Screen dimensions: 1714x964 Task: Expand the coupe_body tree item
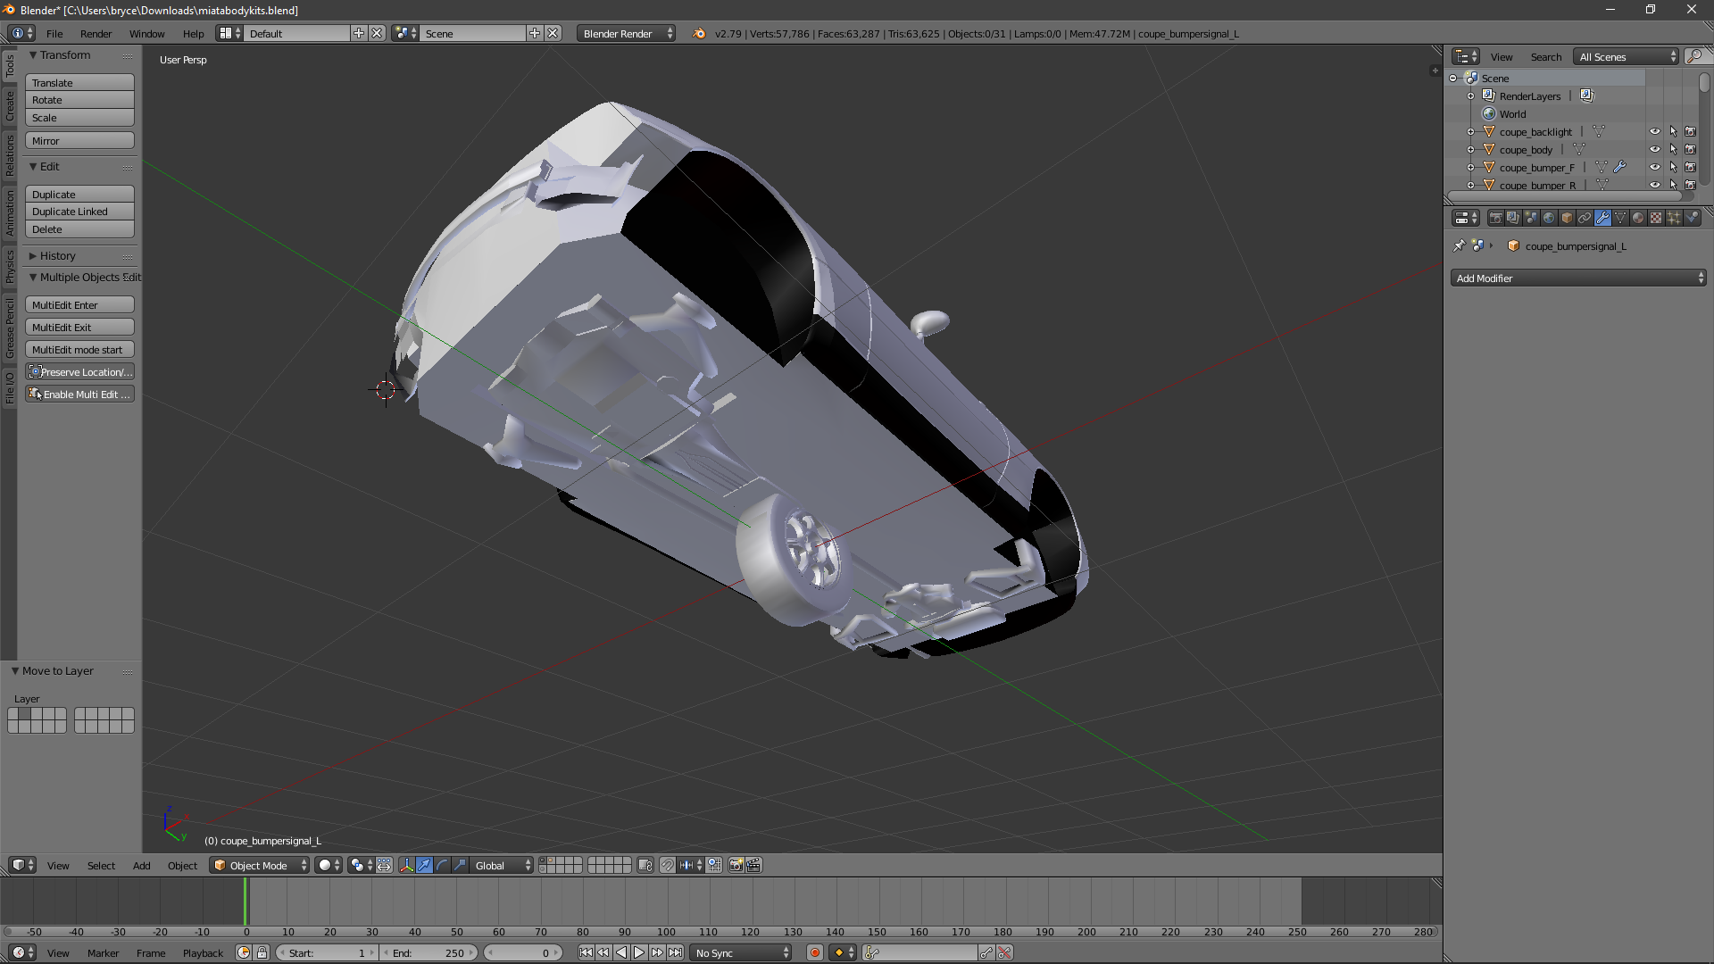(x=1470, y=149)
